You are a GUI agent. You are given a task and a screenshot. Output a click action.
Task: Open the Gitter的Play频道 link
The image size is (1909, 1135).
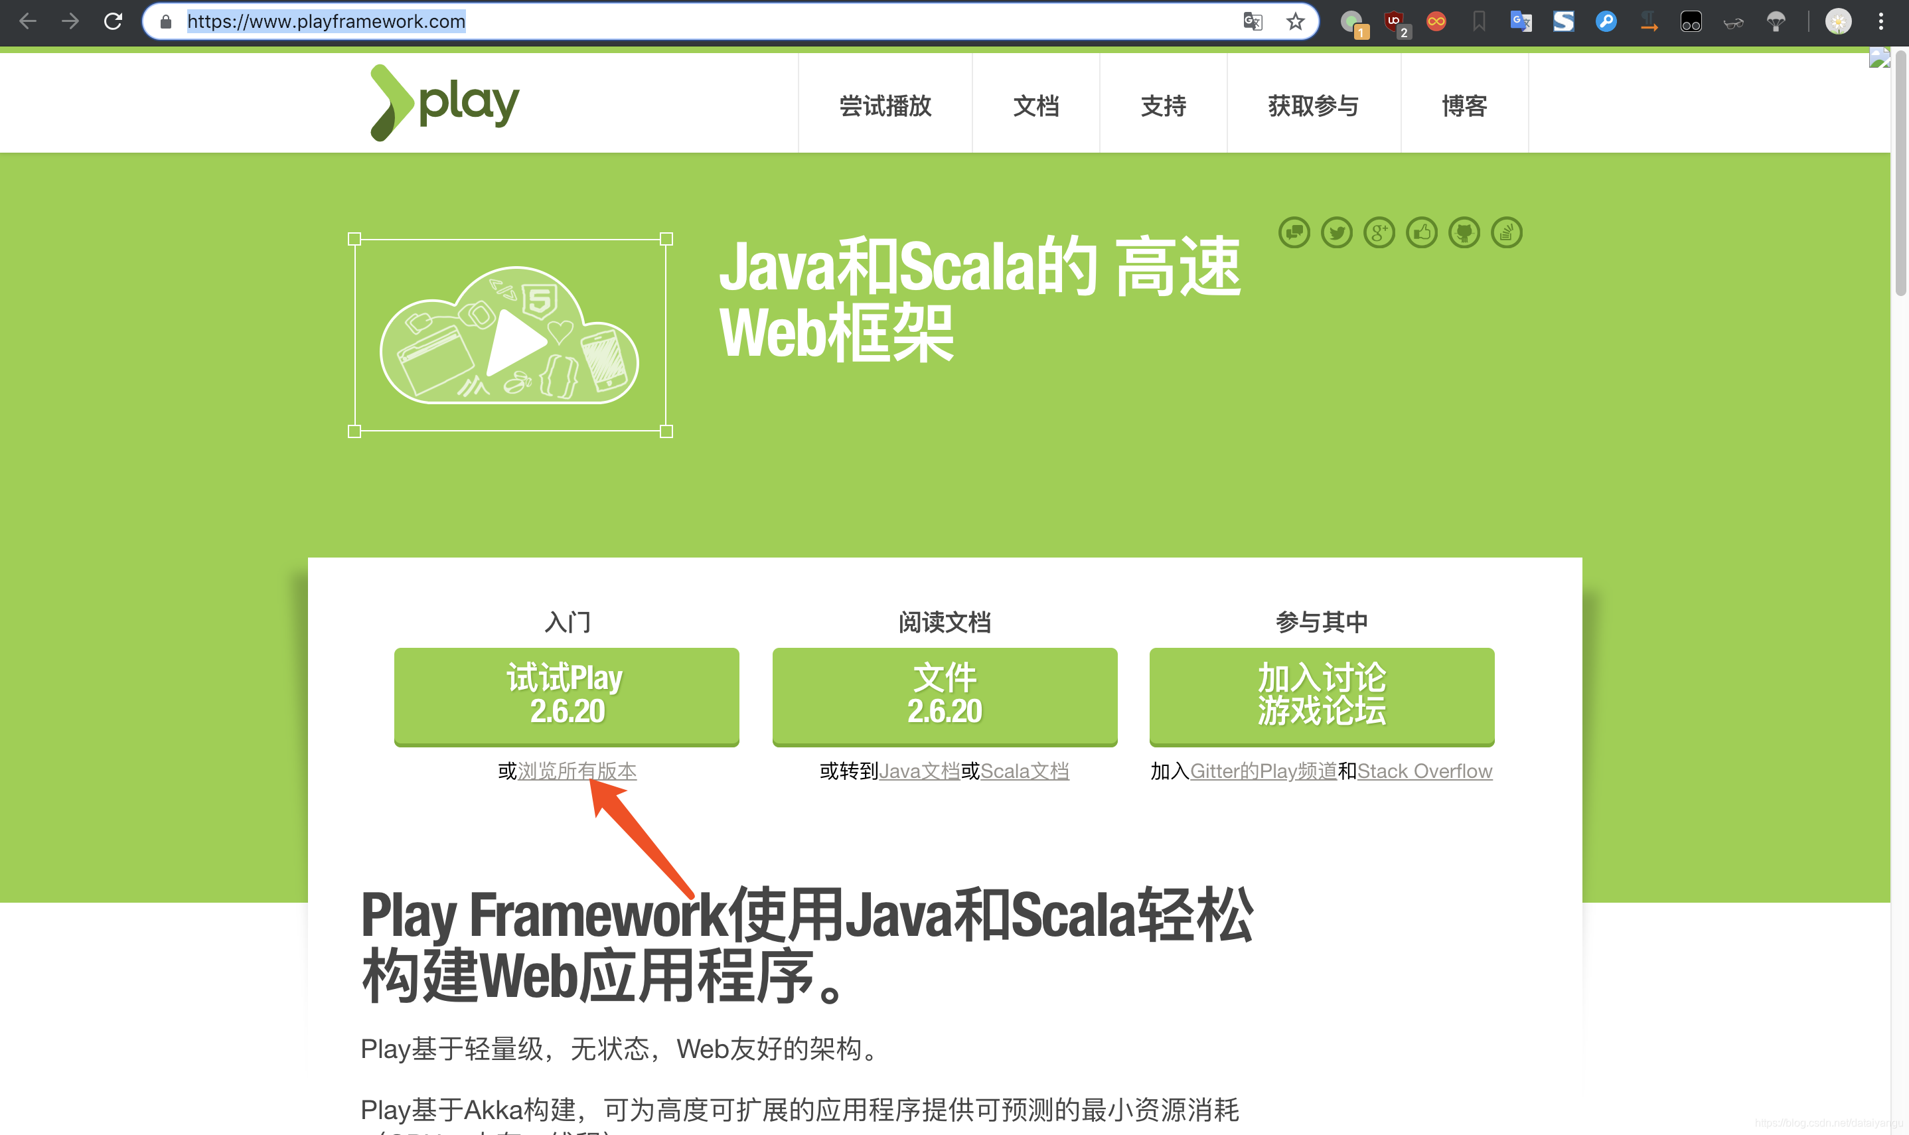point(1264,771)
